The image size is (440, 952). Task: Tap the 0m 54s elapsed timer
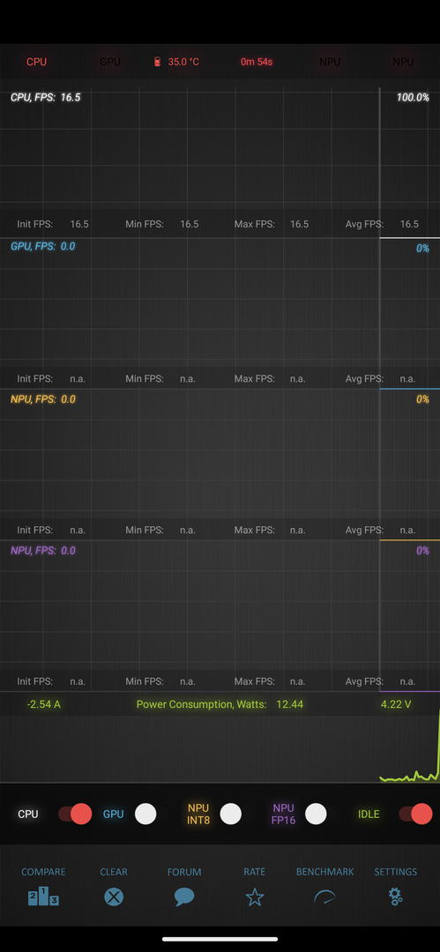257,62
